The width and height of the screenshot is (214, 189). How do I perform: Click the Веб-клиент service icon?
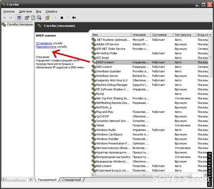pyautogui.click(x=94, y=166)
